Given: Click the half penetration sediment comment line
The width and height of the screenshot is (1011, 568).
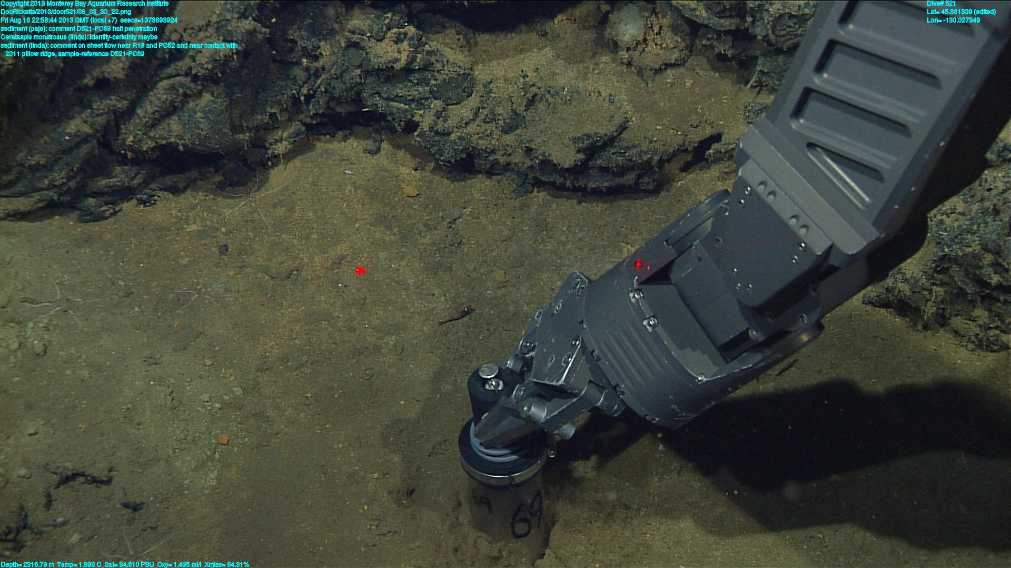Looking at the screenshot, I should pos(79,28).
